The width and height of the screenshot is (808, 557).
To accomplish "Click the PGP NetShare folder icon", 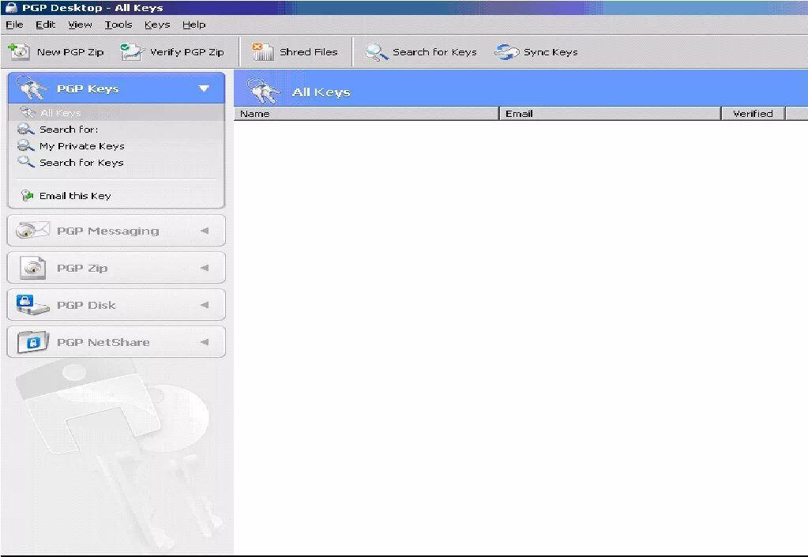I will click(32, 341).
